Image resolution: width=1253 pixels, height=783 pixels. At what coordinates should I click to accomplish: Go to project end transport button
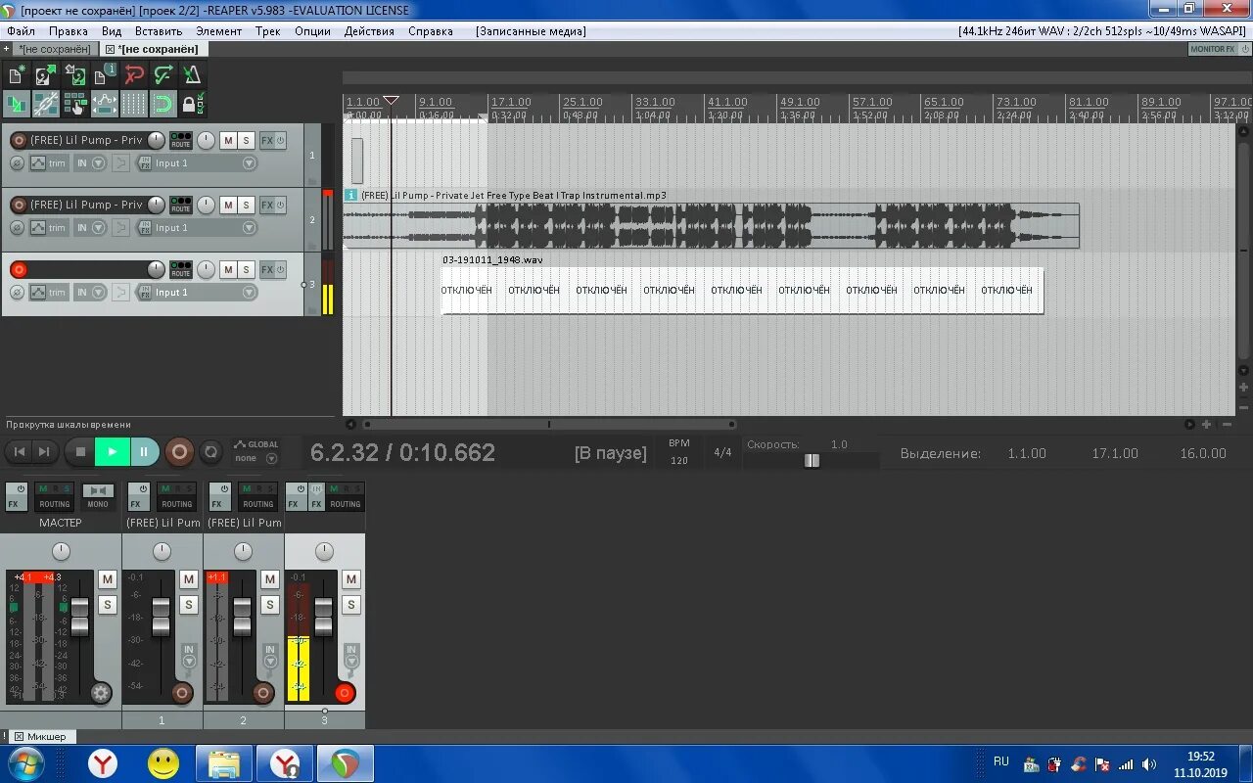44,451
